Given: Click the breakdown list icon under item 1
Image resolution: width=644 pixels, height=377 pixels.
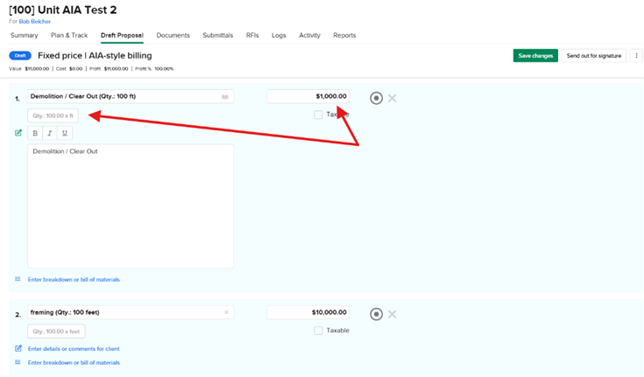Looking at the screenshot, I should pos(18,280).
